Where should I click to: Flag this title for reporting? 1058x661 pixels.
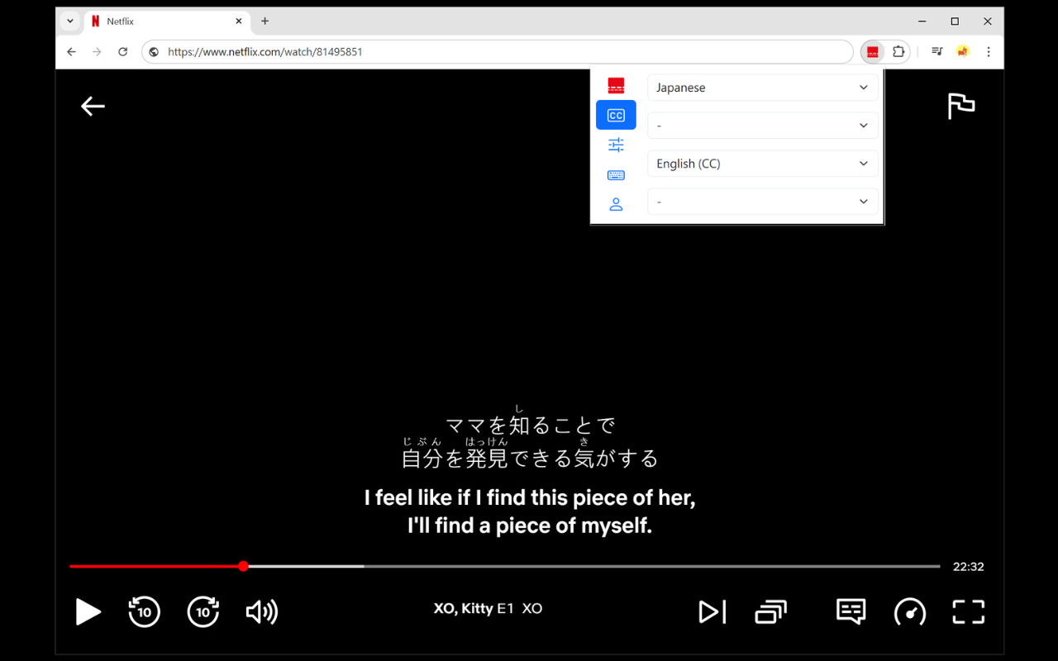tap(960, 106)
